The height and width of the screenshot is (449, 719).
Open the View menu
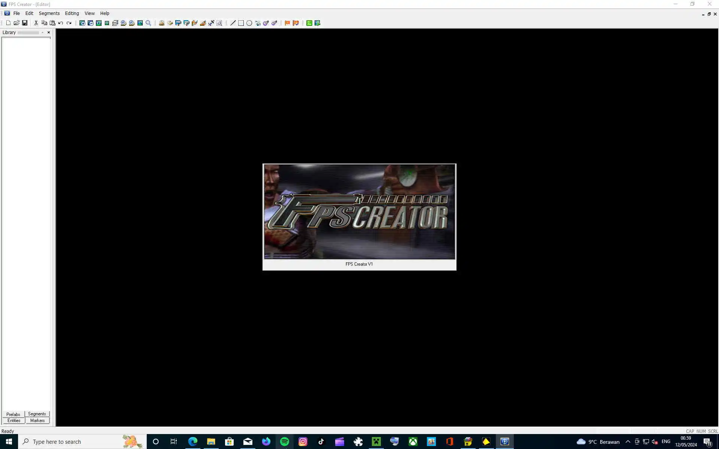tap(90, 13)
